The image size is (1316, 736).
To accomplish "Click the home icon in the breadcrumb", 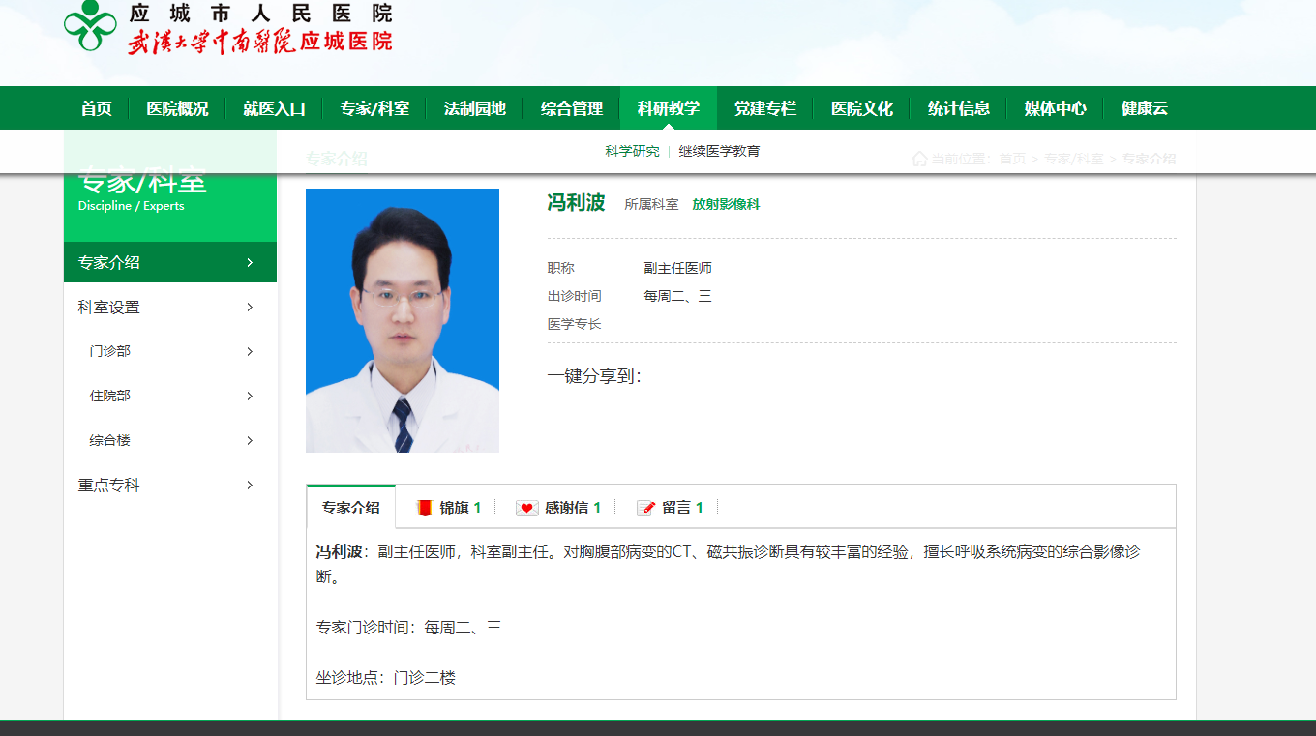I will (919, 159).
